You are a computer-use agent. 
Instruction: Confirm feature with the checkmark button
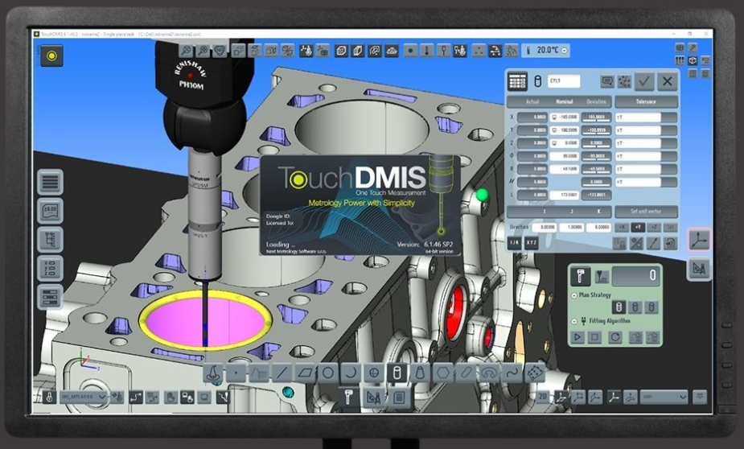(644, 81)
